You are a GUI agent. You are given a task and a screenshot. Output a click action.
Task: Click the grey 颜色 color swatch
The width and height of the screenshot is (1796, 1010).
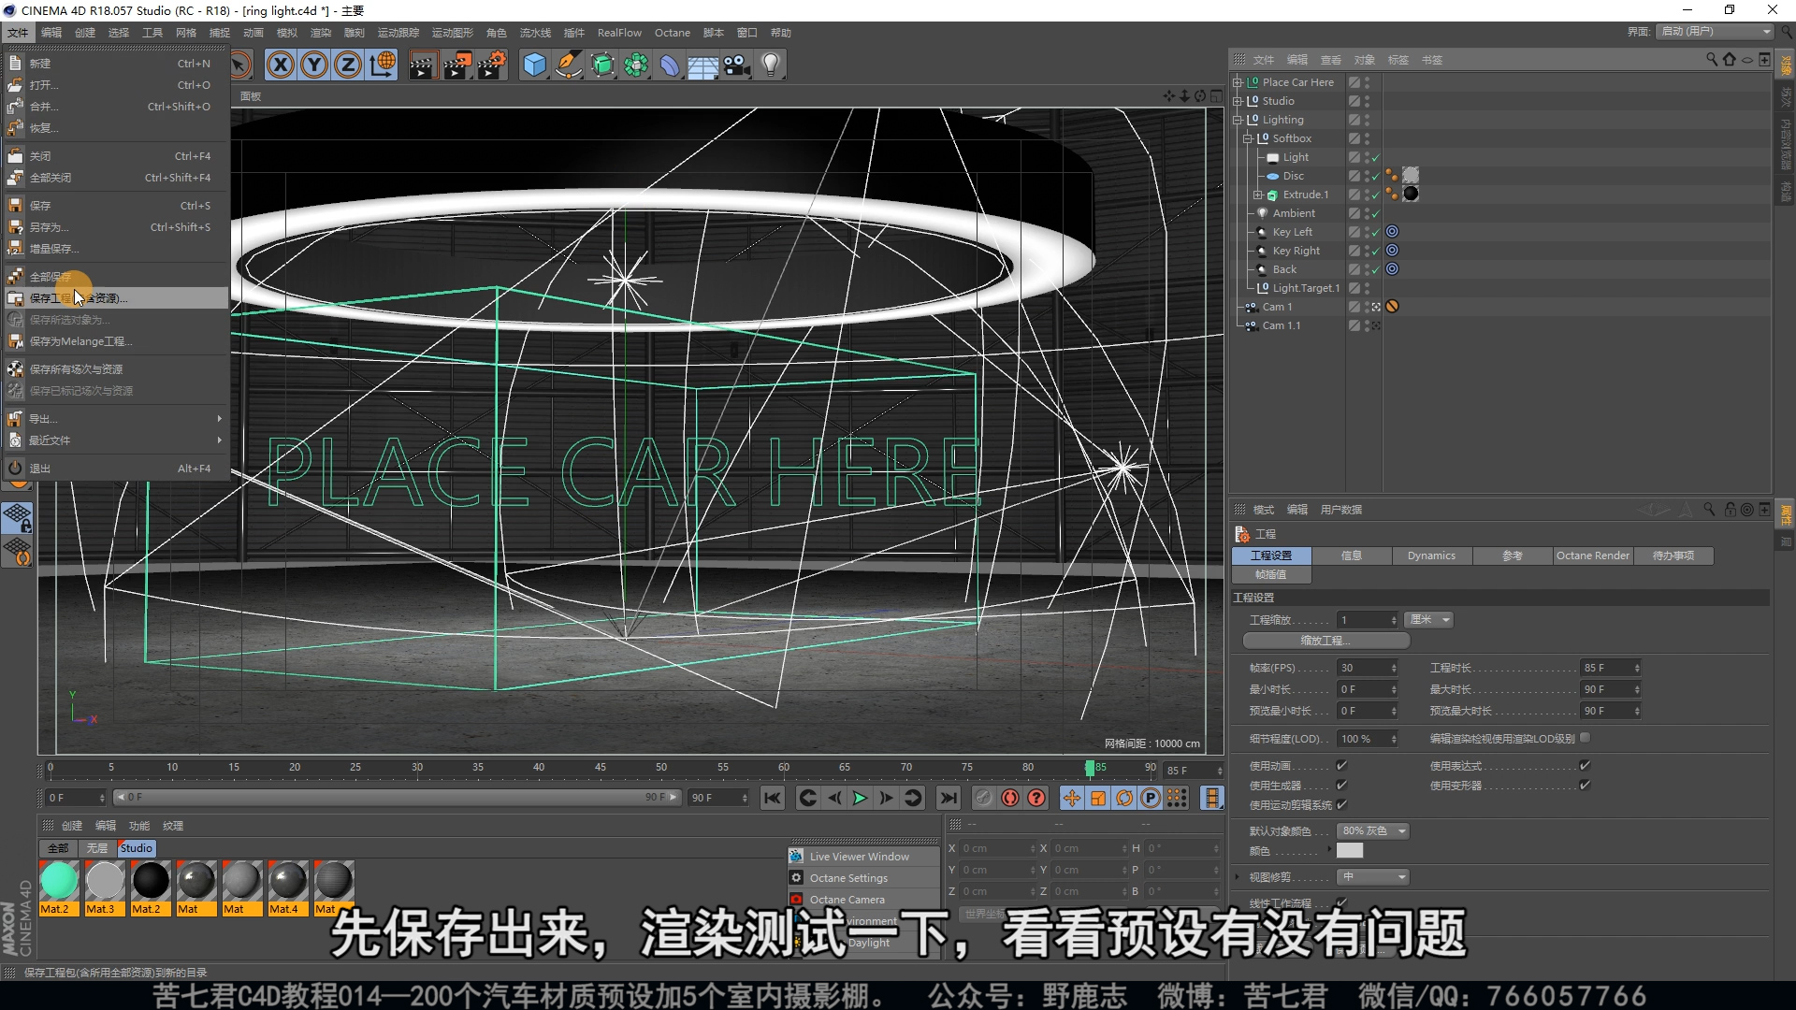(x=1349, y=851)
